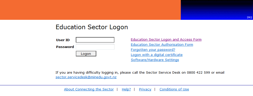
Task: Click the Sector Service Desk phone number text
Action: coord(198,73)
